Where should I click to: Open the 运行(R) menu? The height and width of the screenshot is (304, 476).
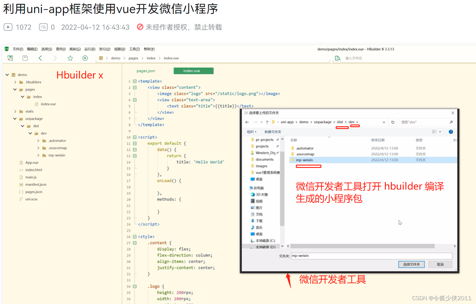(90, 49)
